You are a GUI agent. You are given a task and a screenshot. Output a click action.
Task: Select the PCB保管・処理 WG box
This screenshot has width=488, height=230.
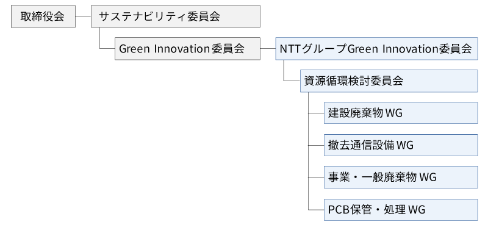point(401,210)
